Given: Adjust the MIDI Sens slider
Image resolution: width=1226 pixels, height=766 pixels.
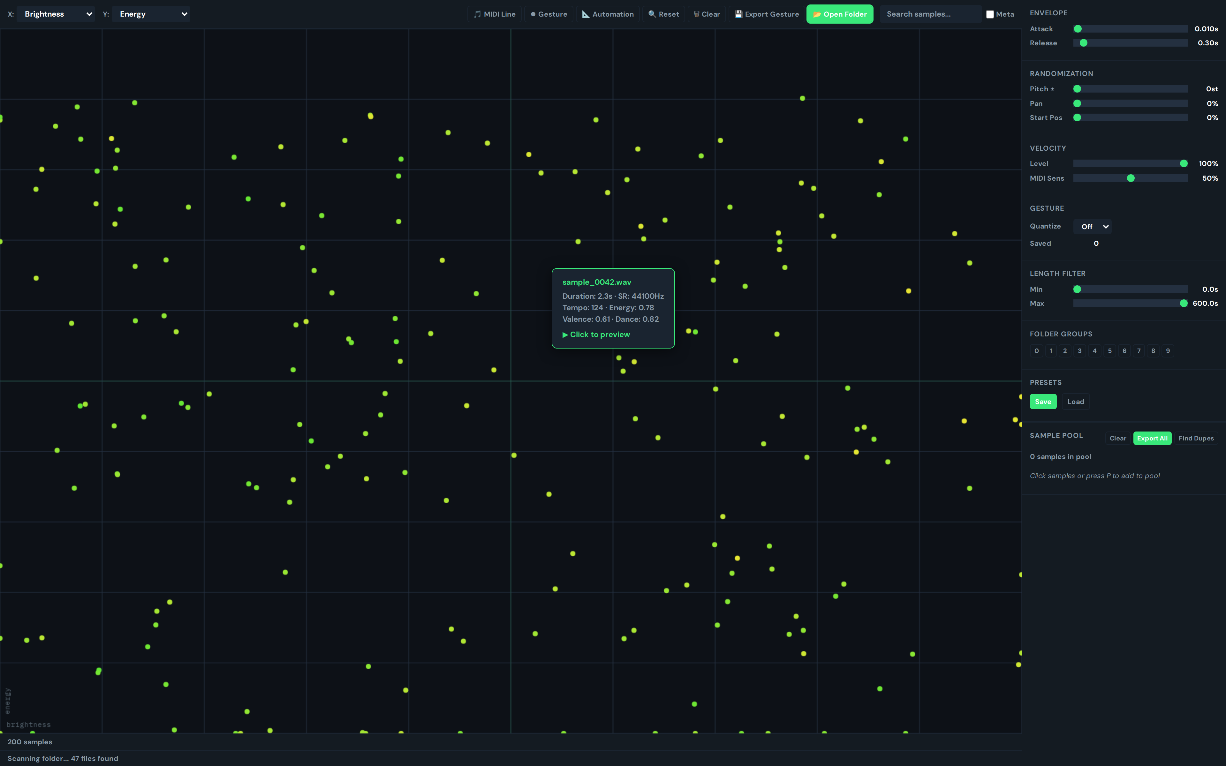Looking at the screenshot, I should (x=1130, y=178).
